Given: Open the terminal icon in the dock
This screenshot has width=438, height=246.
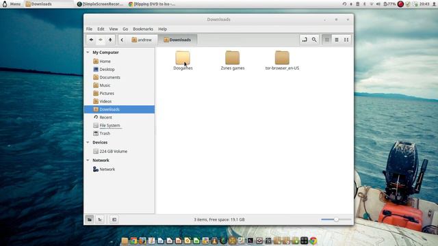Looking at the screenshot, I should 250,241.
